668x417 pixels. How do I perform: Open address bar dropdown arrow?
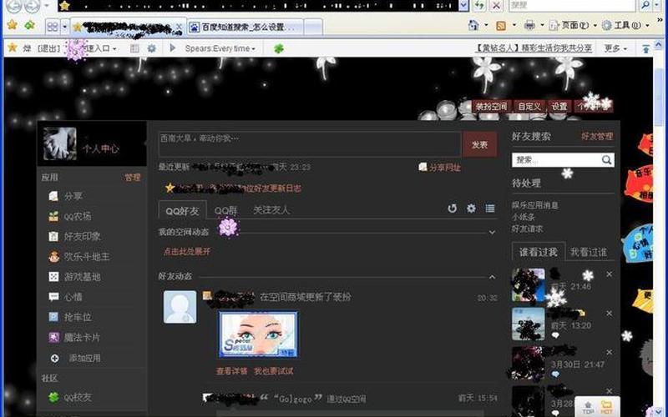(x=463, y=5)
